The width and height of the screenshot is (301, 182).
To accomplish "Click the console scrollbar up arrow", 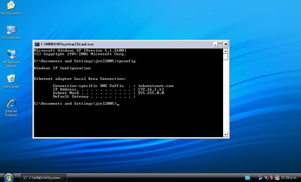I will point(225,51).
